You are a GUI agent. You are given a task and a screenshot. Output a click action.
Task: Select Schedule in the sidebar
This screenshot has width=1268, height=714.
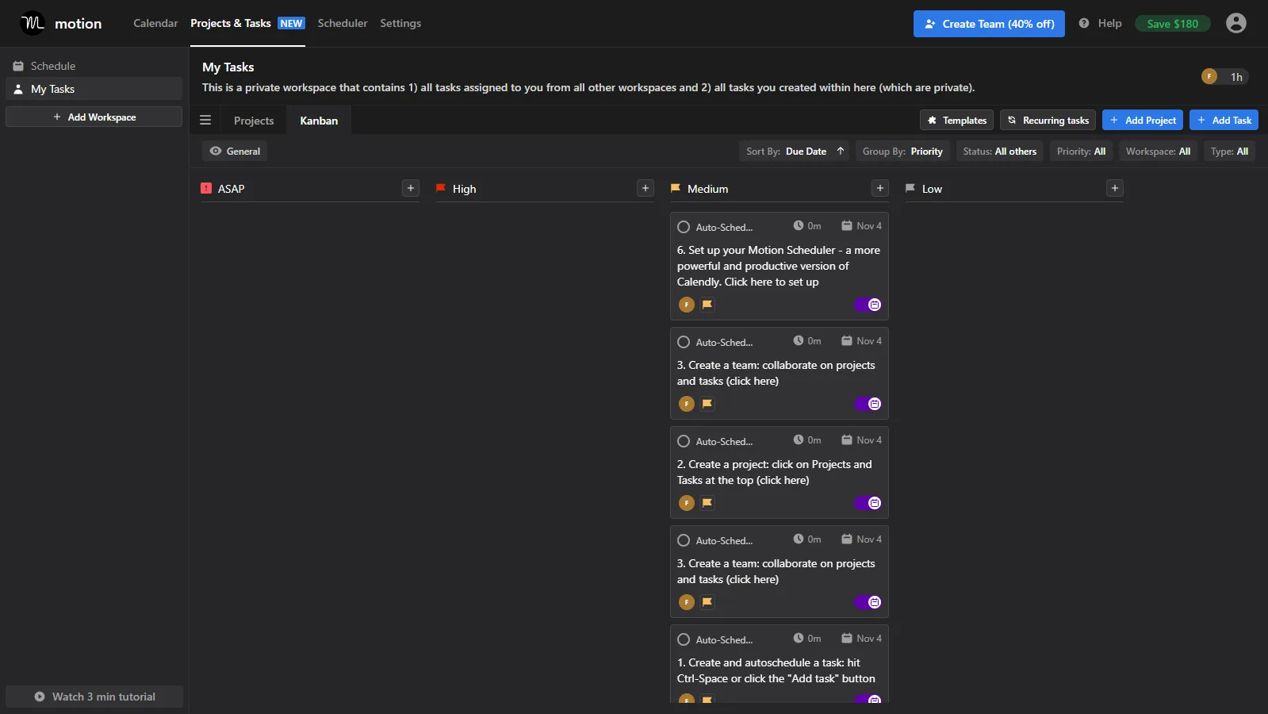click(94, 66)
